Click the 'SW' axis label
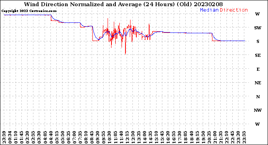The image size is (268, 145). tap(258, 28)
